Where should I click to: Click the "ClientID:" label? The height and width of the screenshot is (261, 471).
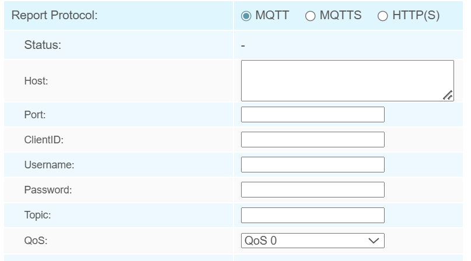point(44,140)
